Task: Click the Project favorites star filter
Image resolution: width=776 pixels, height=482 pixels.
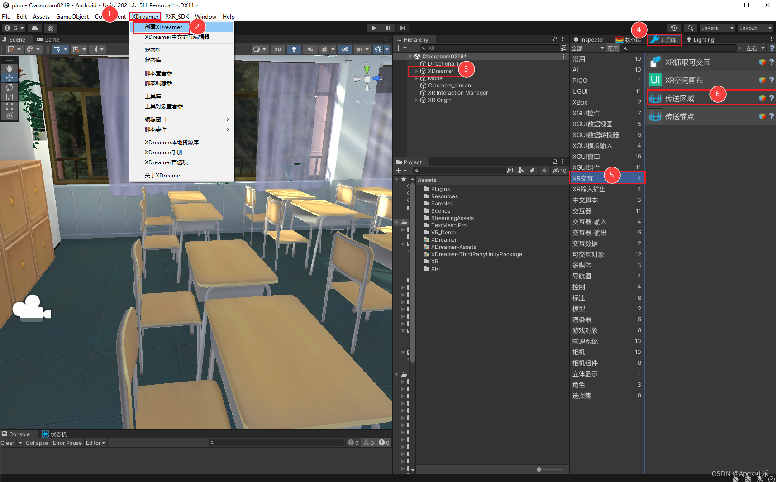Action: (544, 171)
